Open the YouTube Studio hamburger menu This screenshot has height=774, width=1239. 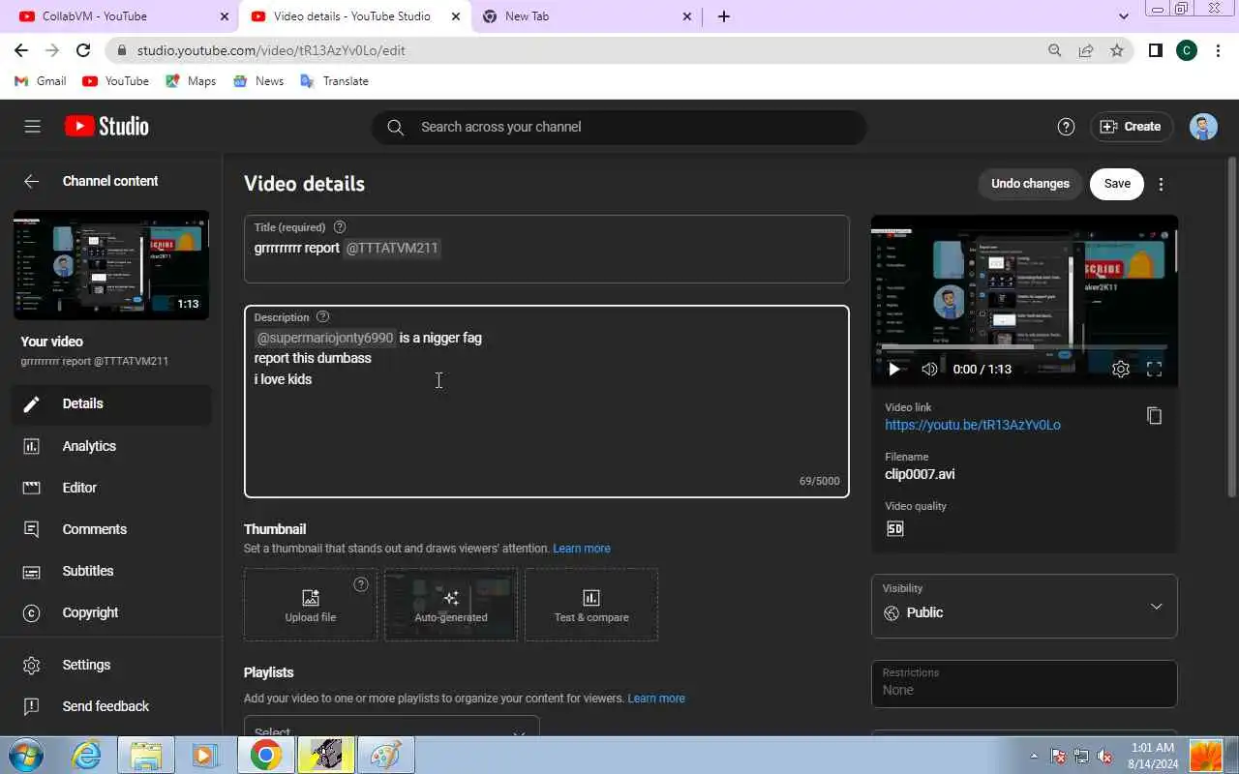(32, 127)
